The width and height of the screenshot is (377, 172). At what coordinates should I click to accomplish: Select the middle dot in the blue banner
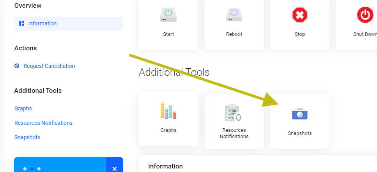pyautogui.click(x=32, y=169)
